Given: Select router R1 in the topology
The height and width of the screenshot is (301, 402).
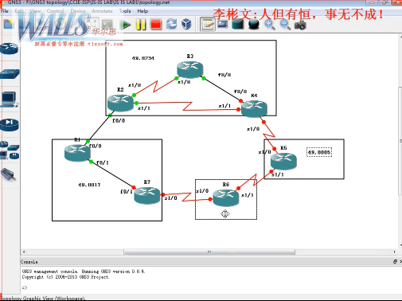Looking at the screenshot, I should point(77,153).
